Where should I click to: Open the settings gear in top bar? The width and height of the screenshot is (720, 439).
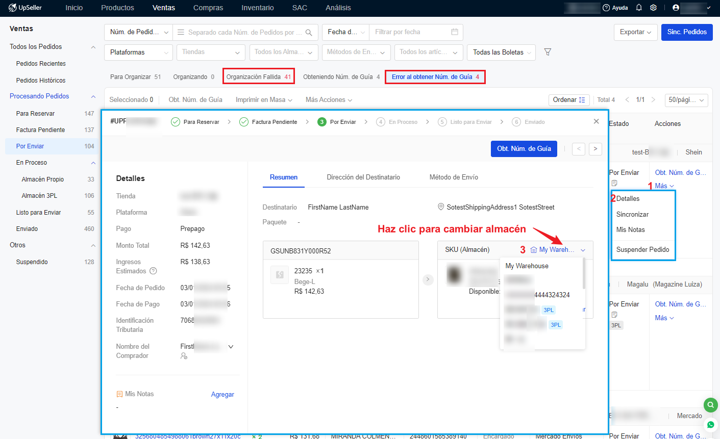(654, 8)
